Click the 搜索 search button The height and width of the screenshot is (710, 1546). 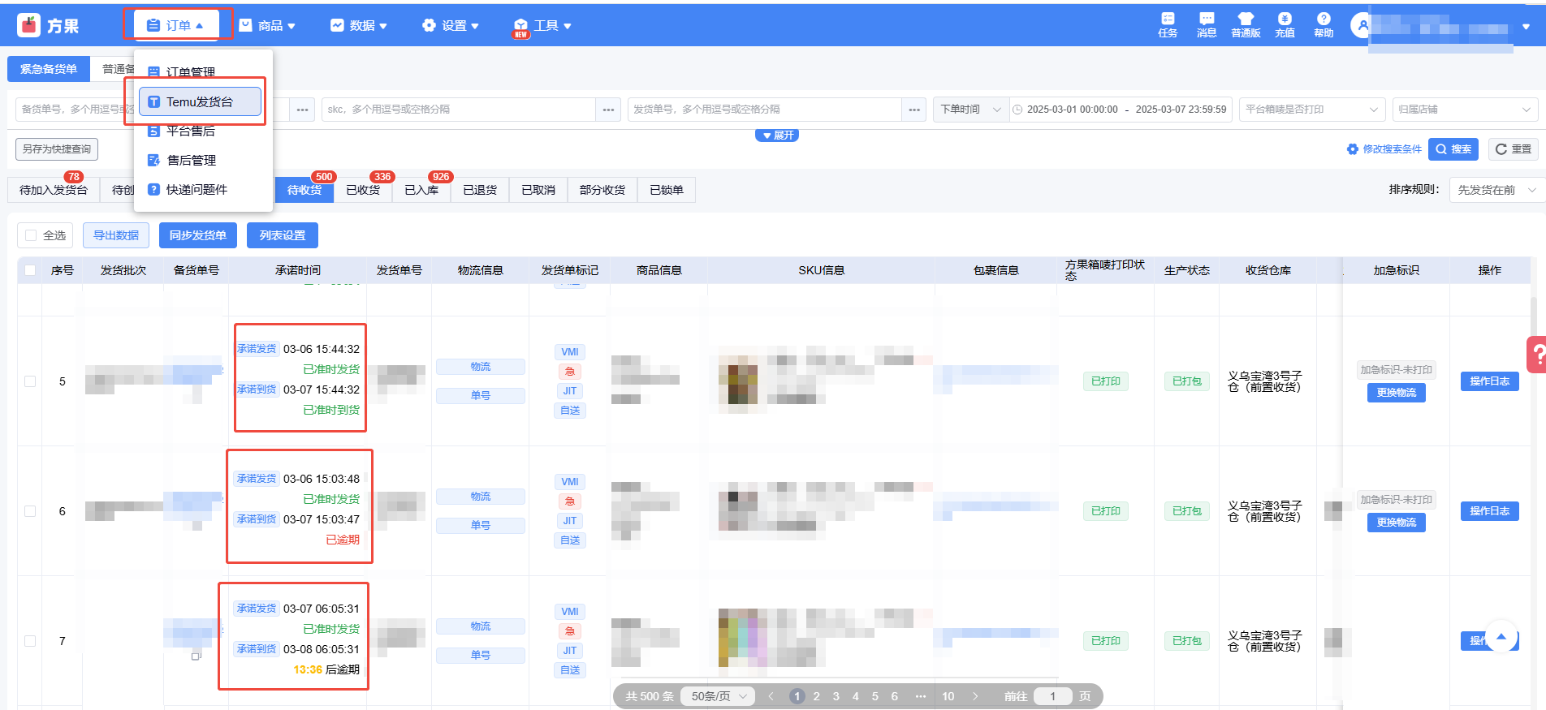[1453, 149]
